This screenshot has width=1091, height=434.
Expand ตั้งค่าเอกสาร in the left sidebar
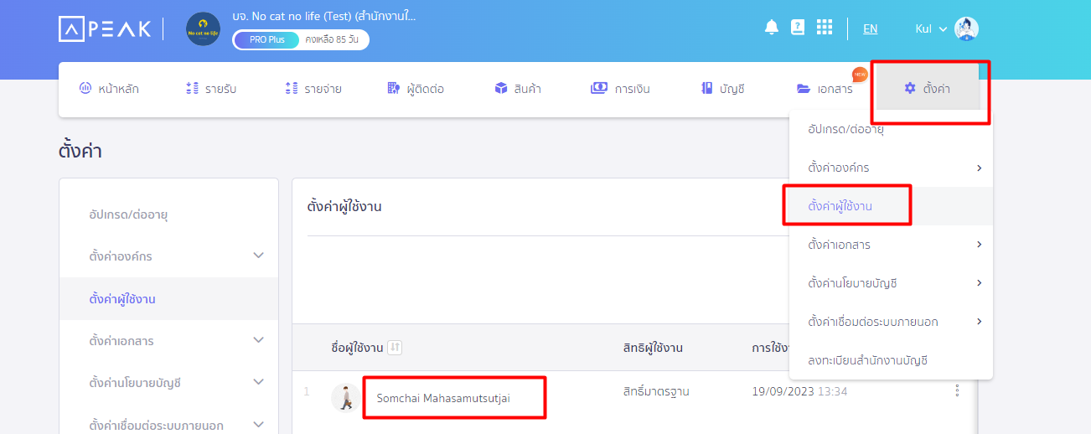[258, 340]
